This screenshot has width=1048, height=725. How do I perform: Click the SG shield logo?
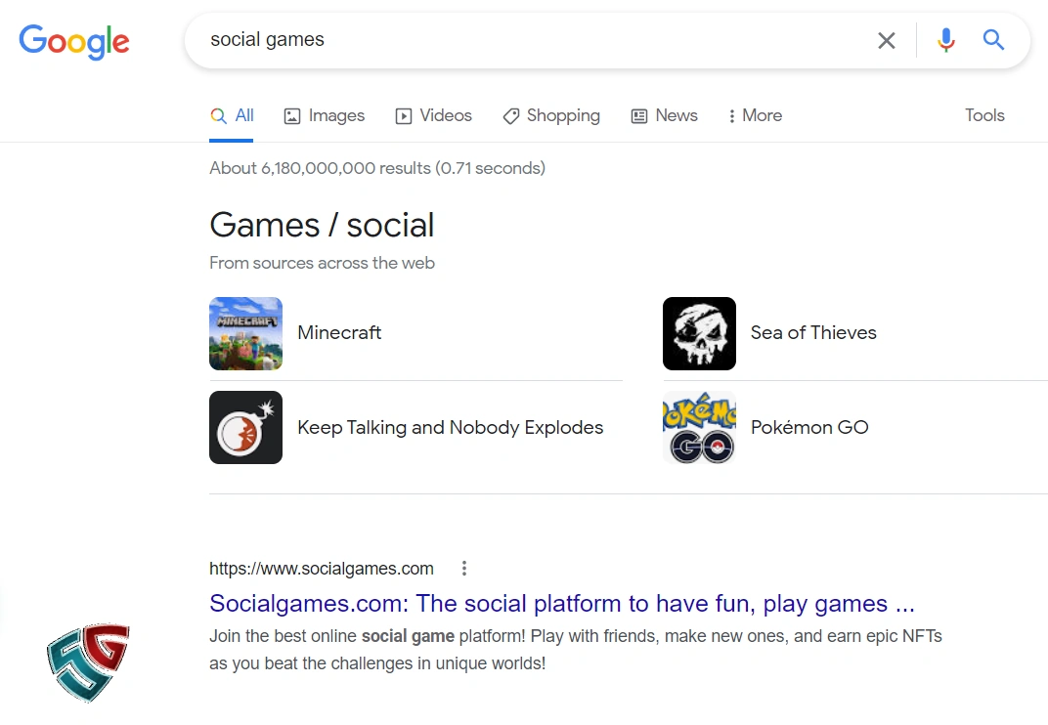tap(88, 661)
